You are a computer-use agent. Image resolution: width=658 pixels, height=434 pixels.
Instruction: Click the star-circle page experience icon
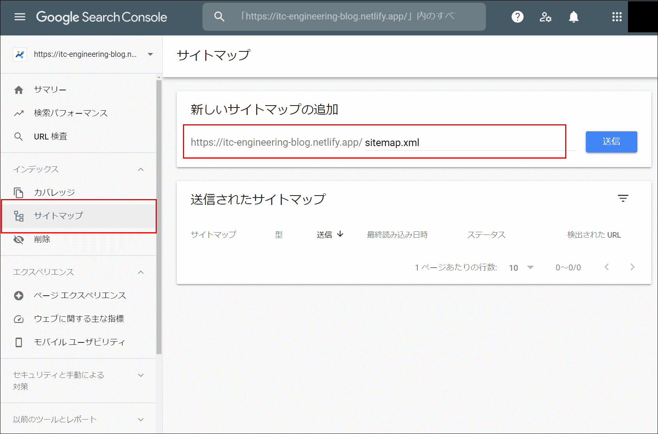tap(19, 296)
